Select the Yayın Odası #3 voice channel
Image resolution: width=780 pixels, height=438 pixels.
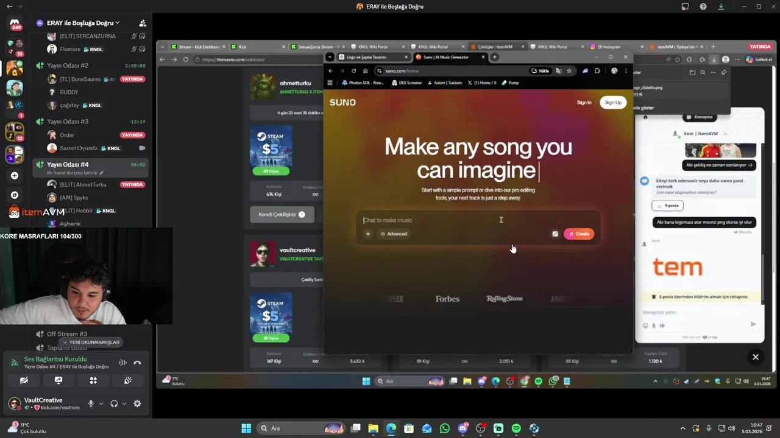(x=90, y=122)
